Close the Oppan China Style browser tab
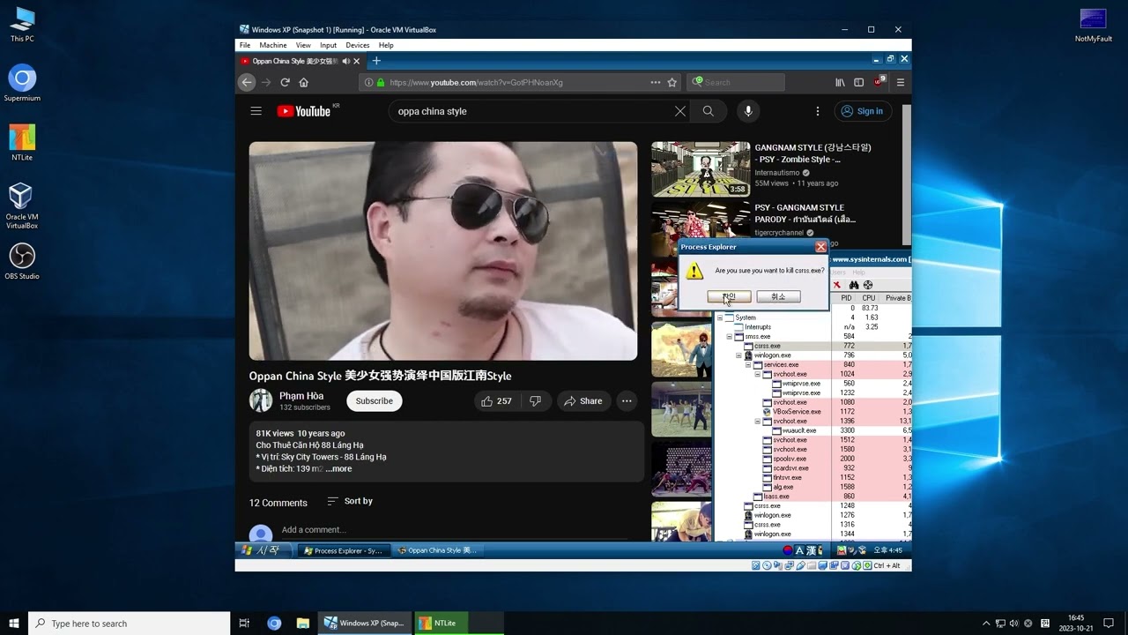The image size is (1128, 635). coord(357,61)
